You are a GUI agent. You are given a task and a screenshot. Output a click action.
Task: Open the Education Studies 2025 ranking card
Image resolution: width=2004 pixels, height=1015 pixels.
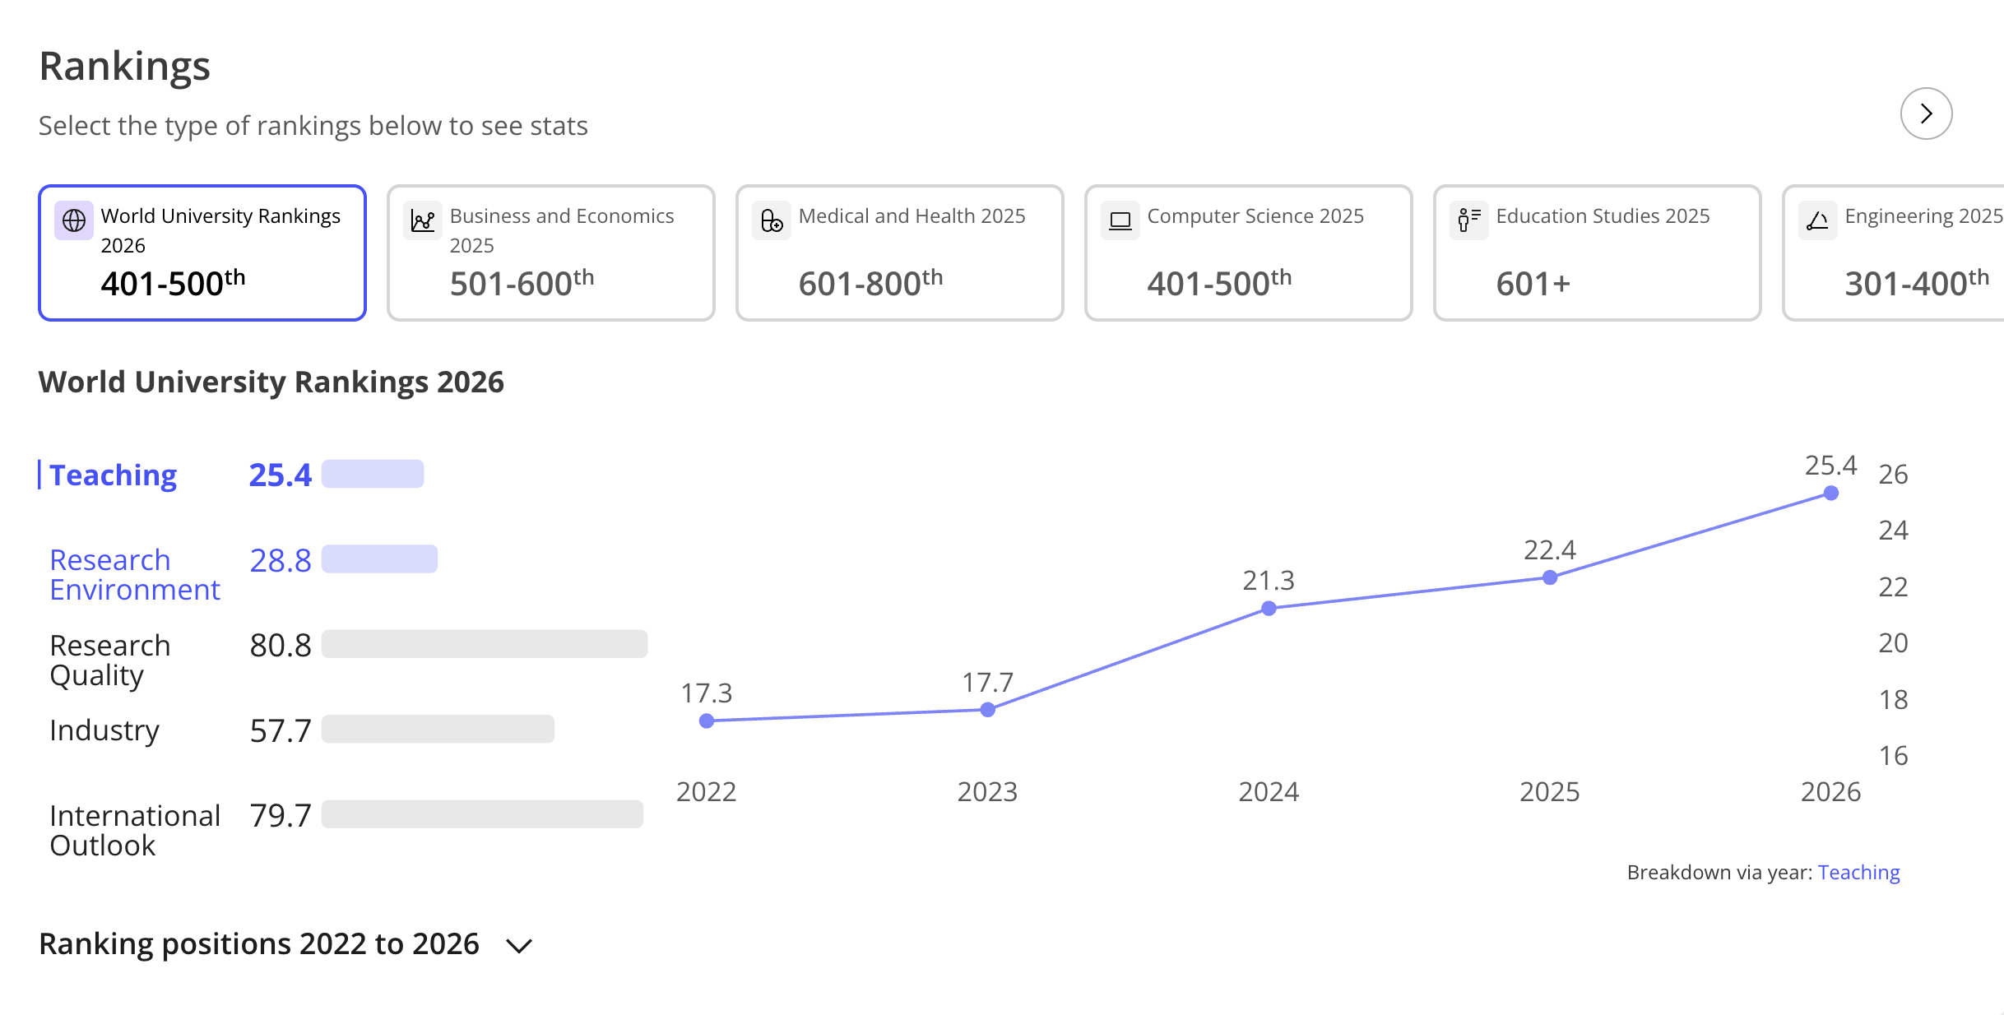pos(1597,253)
